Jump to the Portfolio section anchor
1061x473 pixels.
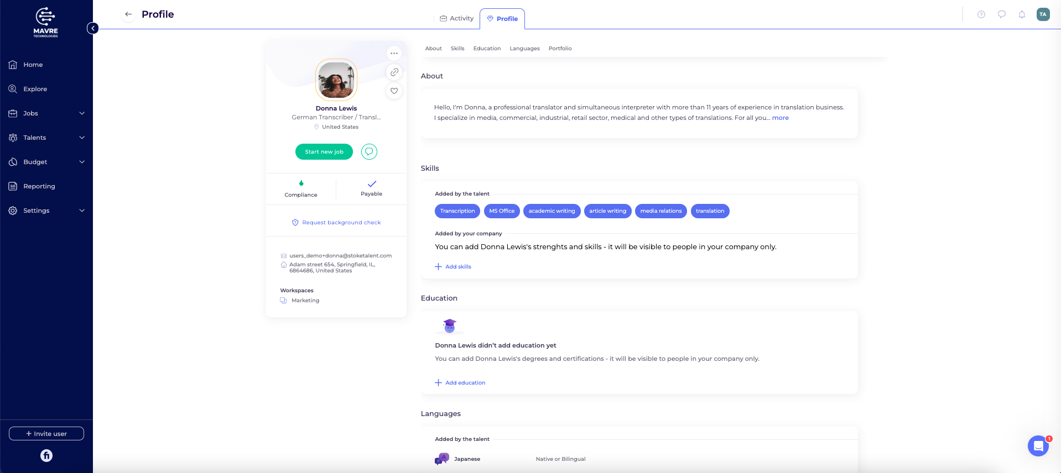pos(560,49)
